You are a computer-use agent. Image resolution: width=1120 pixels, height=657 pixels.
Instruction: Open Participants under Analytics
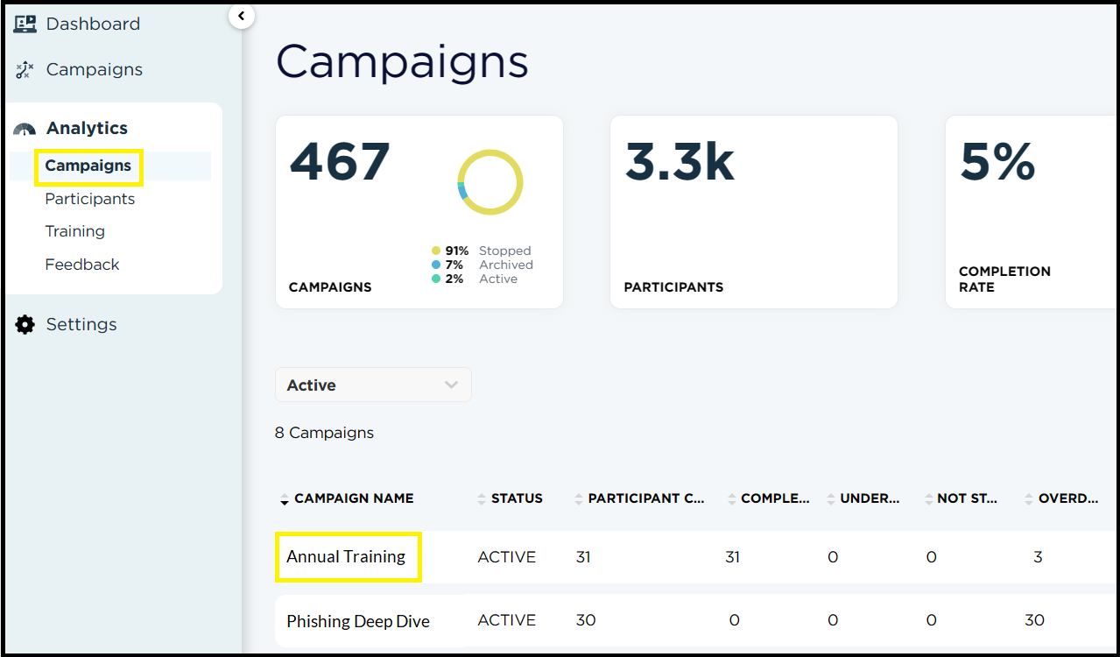click(x=90, y=199)
